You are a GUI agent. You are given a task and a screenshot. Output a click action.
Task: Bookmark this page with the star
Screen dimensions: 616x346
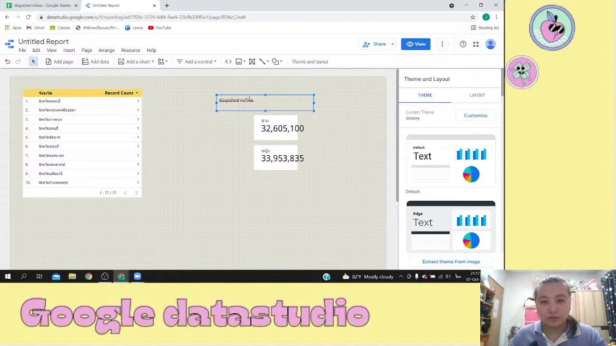tap(473, 17)
